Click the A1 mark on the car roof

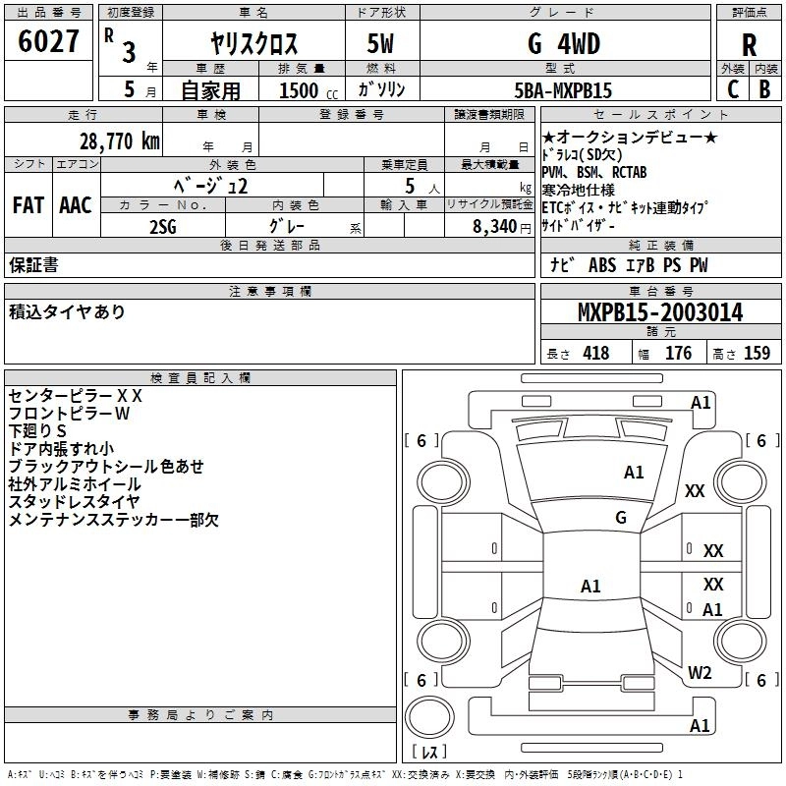(x=590, y=587)
